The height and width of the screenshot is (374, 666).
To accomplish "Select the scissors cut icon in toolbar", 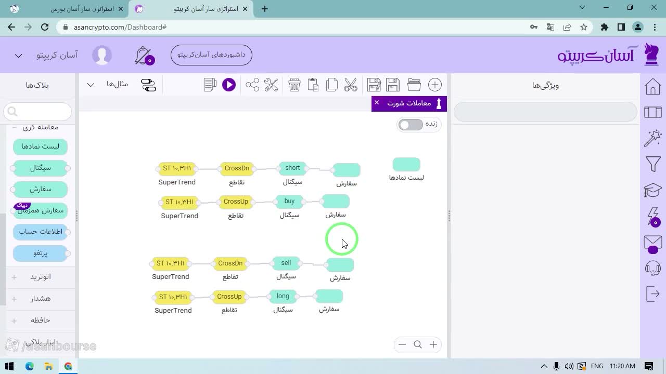I will (x=351, y=85).
